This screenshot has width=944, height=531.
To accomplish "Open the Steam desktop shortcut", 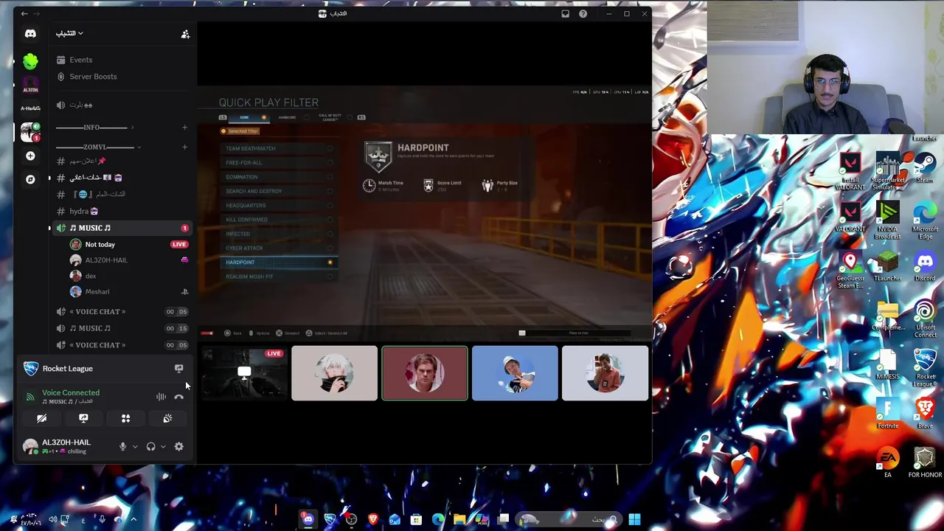I will tap(924, 167).
